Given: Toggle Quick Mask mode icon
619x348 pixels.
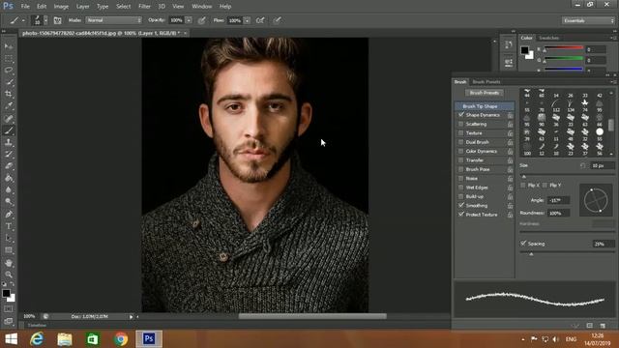Looking at the screenshot, I should click(9, 309).
